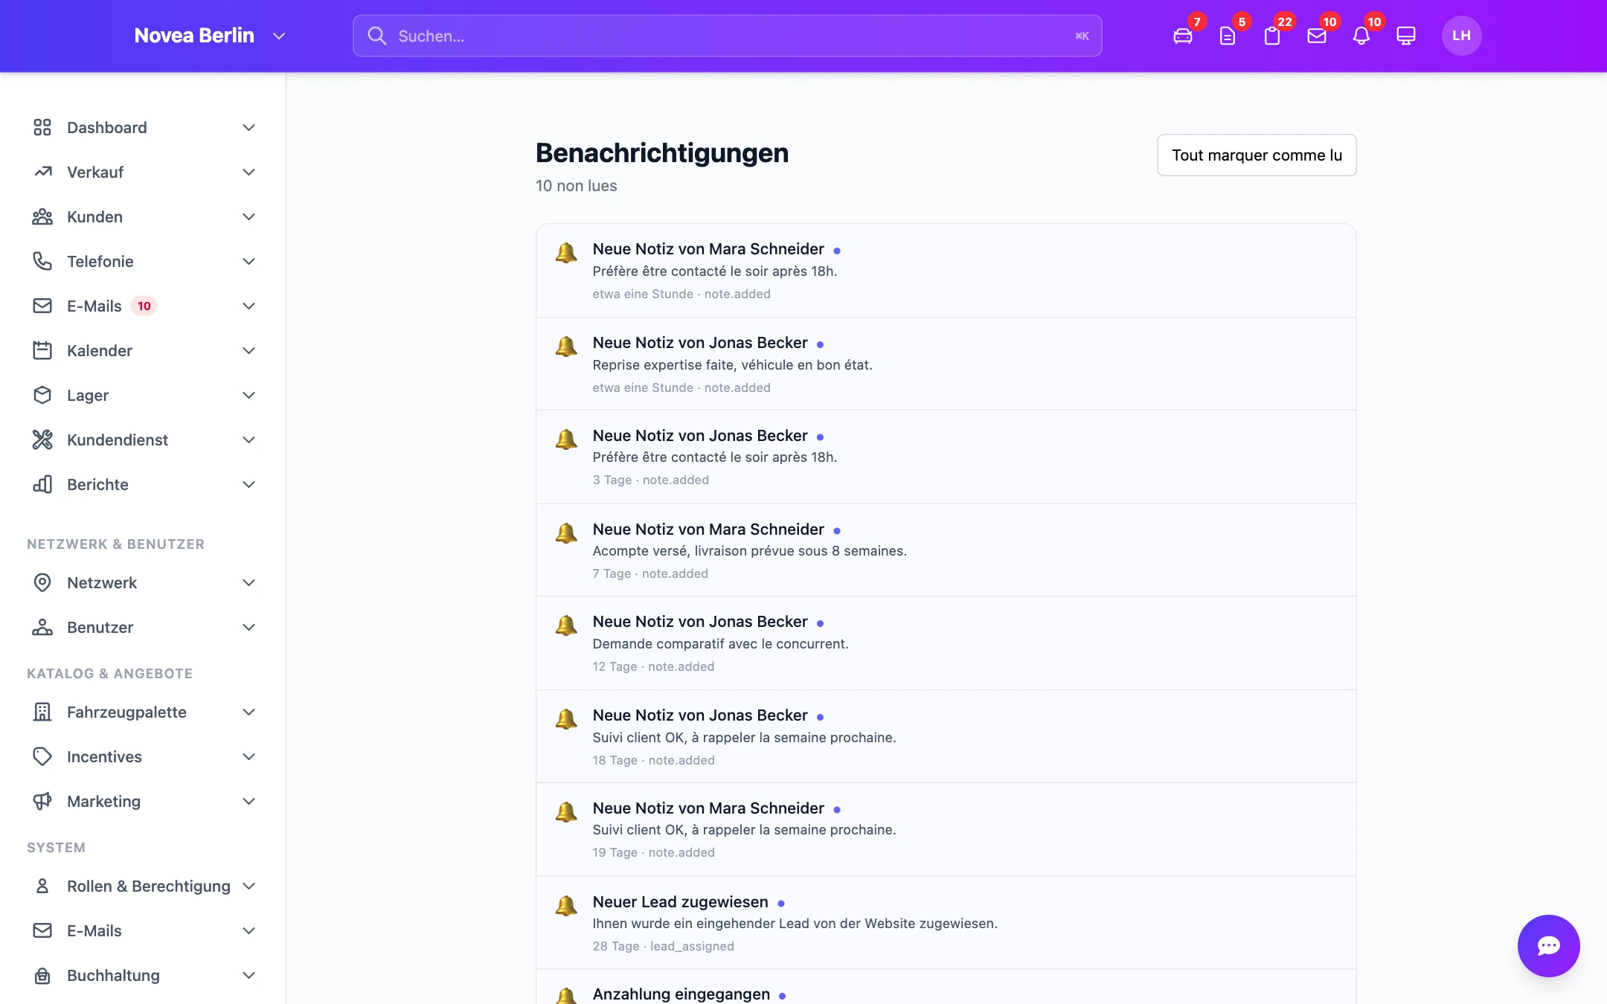Click the Benutzer user icon
1607x1004 pixels.
pyautogui.click(x=42, y=628)
